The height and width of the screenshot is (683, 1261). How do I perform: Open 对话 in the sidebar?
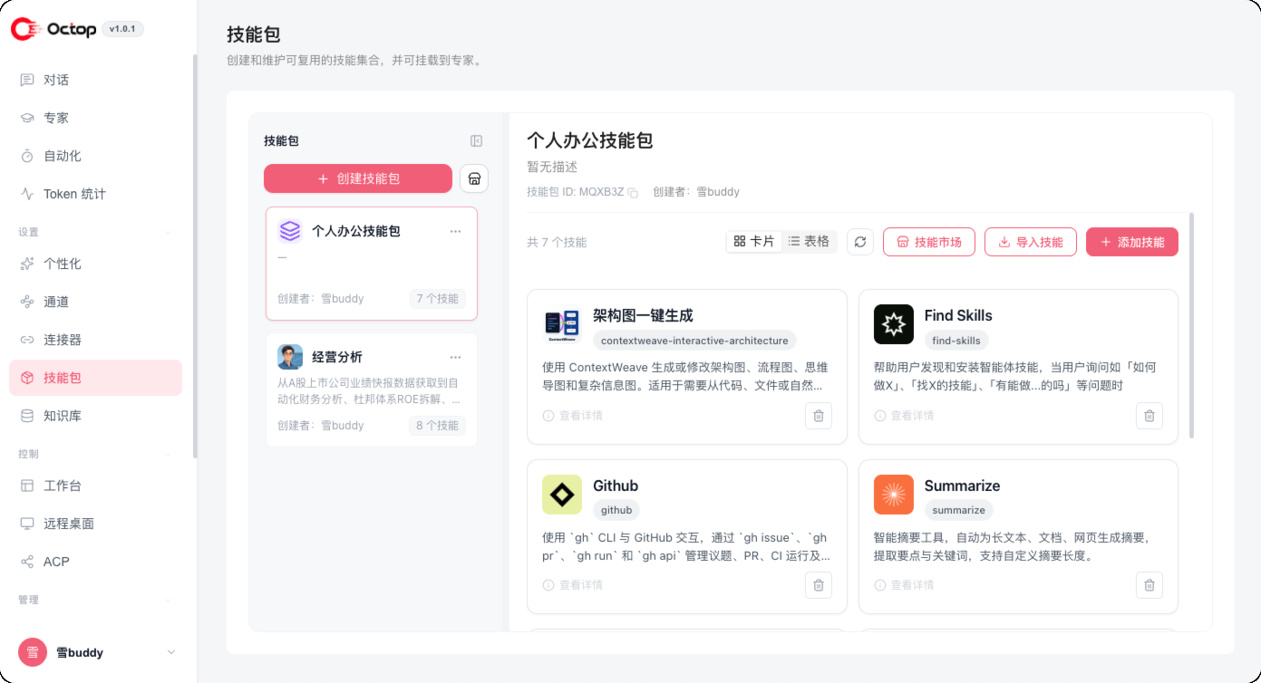[96, 80]
